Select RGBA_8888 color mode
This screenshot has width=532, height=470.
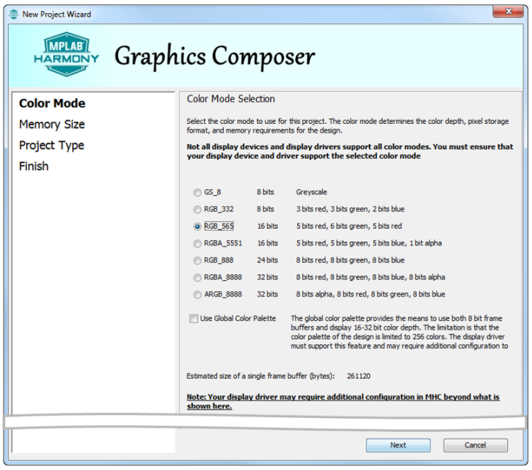[197, 277]
